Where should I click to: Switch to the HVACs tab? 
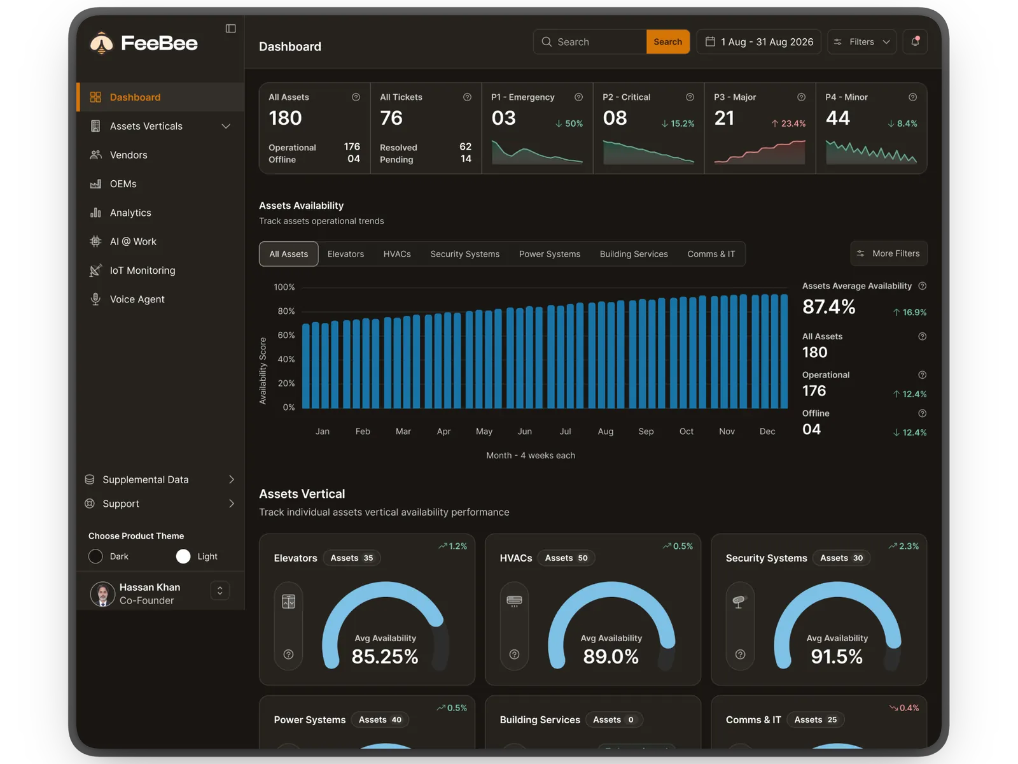pos(397,254)
